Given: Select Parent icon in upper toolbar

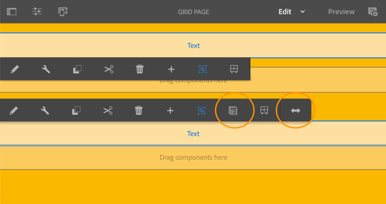Looking at the screenshot, I should click(202, 69).
